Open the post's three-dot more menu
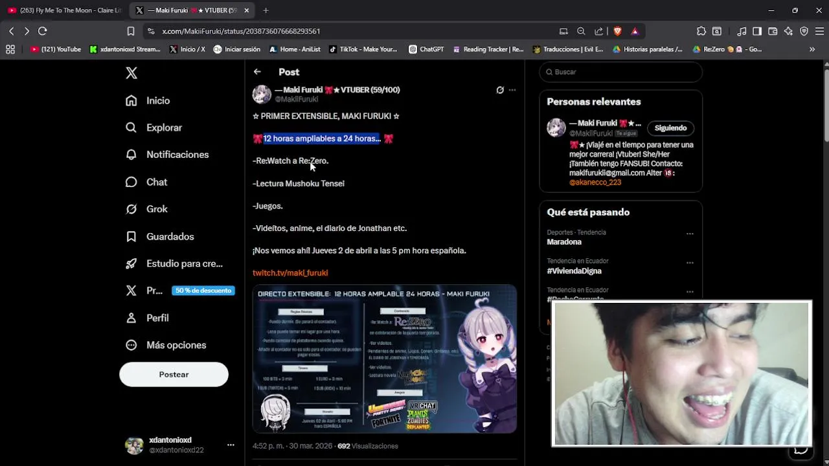Screen dimensions: 829x466 [x=512, y=90]
